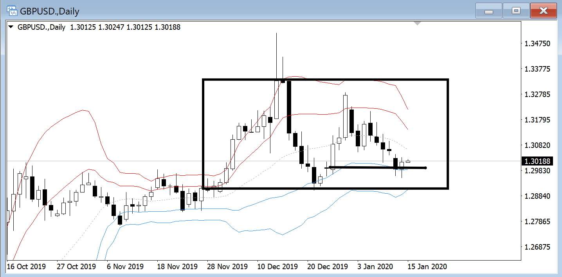Screen dimensions: 562x277
Task: Click the gray chart shift triangle marker
Action: (418, 23)
